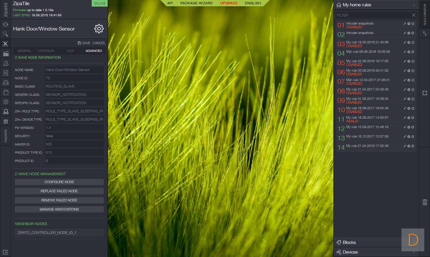This screenshot has width=430, height=257.
Task: Open the users icon in the left sidebar
Action: pyautogui.click(x=5, y=63)
